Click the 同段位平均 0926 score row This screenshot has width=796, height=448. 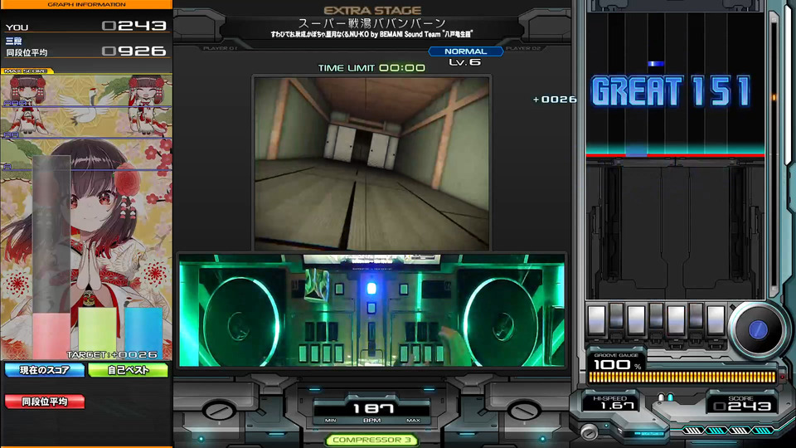point(86,51)
